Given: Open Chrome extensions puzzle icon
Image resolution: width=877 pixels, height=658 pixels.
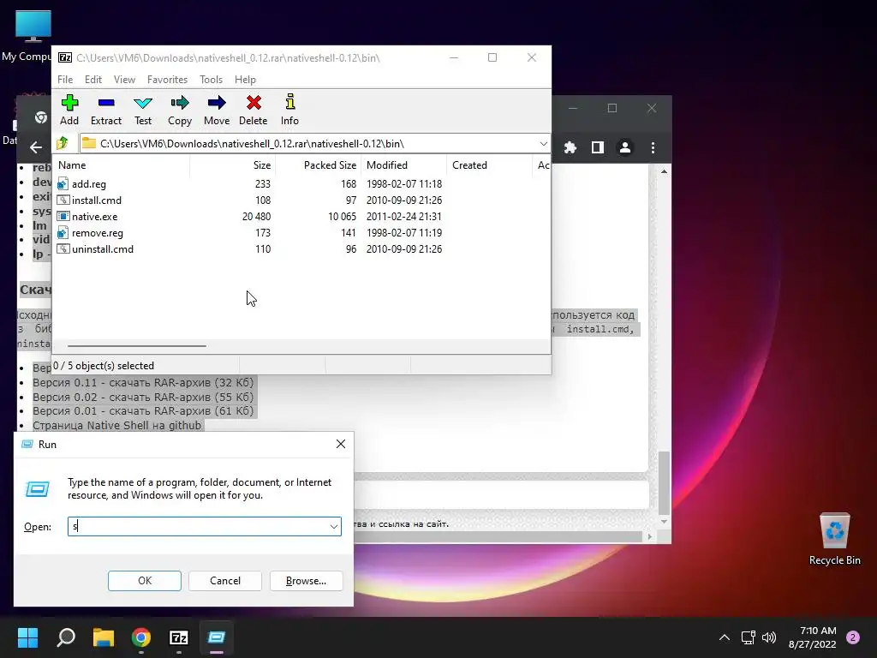Looking at the screenshot, I should point(570,147).
